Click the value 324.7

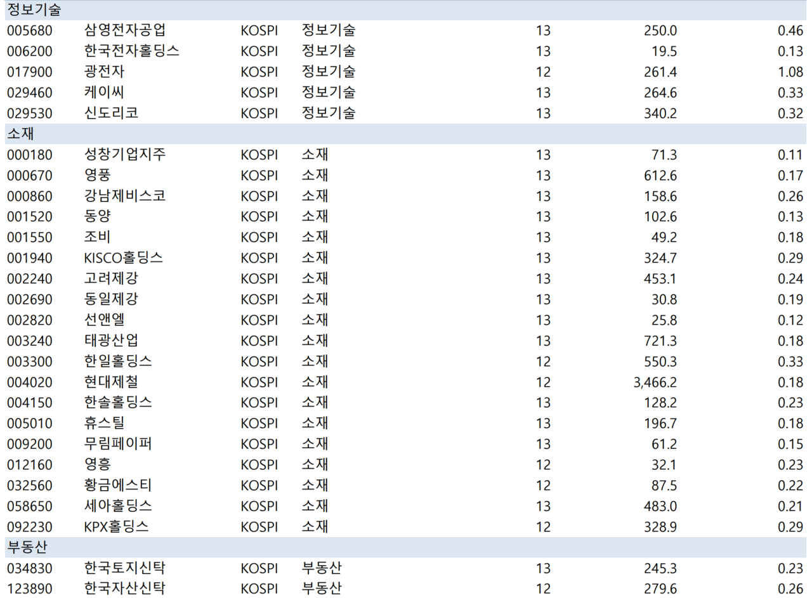pyautogui.click(x=660, y=258)
